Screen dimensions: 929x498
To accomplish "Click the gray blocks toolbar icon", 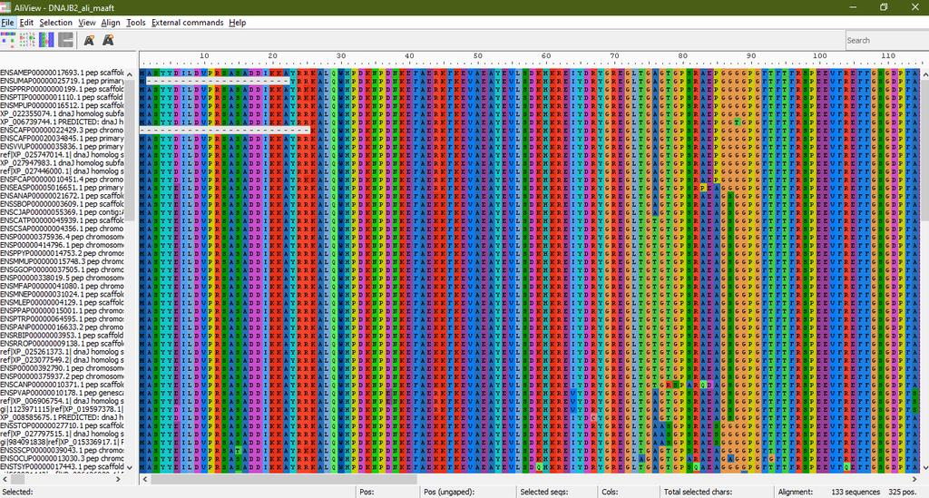I will (65, 40).
